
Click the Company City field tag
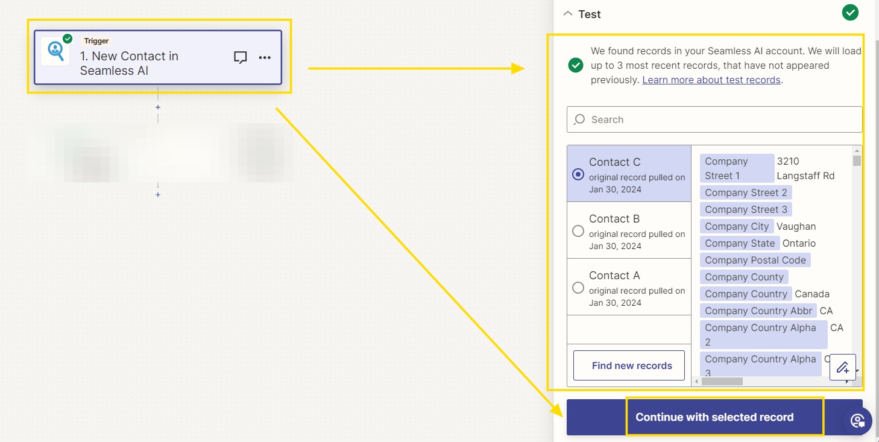coord(737,226)
